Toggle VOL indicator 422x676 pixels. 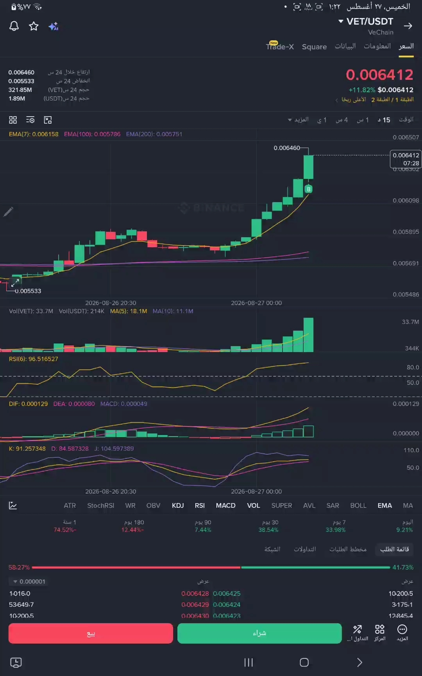254,505
